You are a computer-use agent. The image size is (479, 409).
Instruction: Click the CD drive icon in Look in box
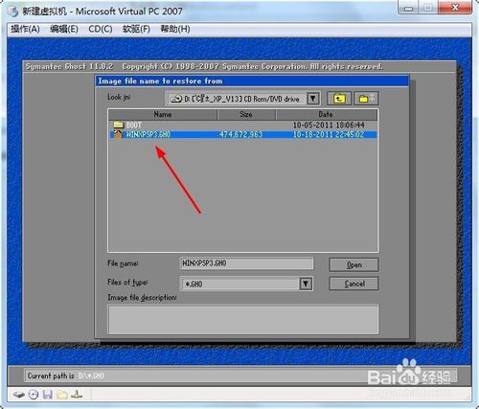pos(176,99)
